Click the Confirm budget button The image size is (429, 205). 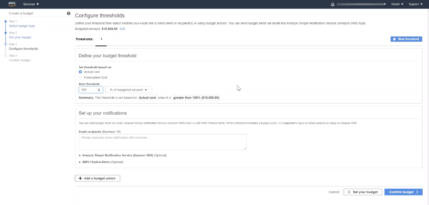[x=403, y=192]
